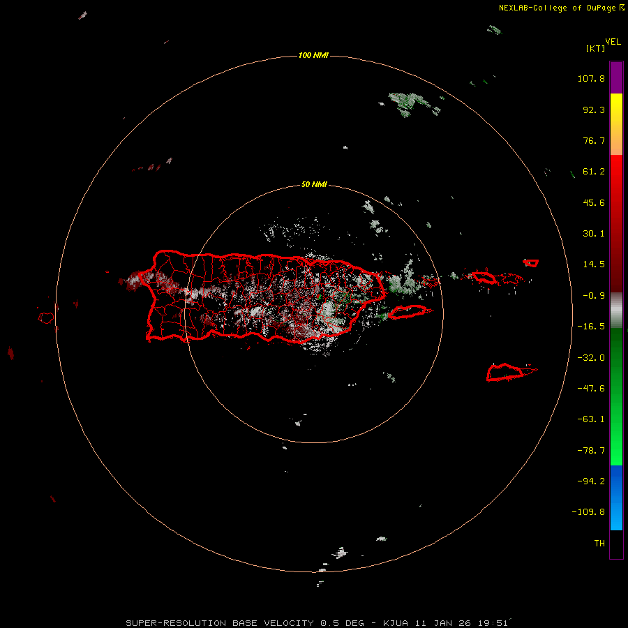This screenshot has height=628, width=628.
Task: Click the TH legend label
Action: coord(599,544)
